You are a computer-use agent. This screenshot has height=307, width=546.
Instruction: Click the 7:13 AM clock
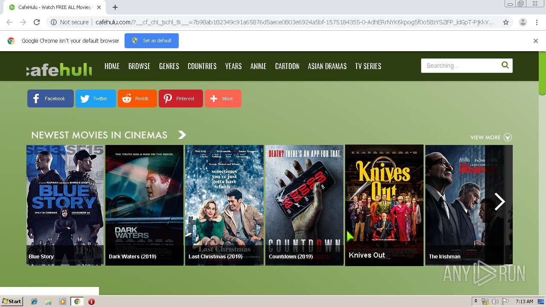(x=524, y=301)
